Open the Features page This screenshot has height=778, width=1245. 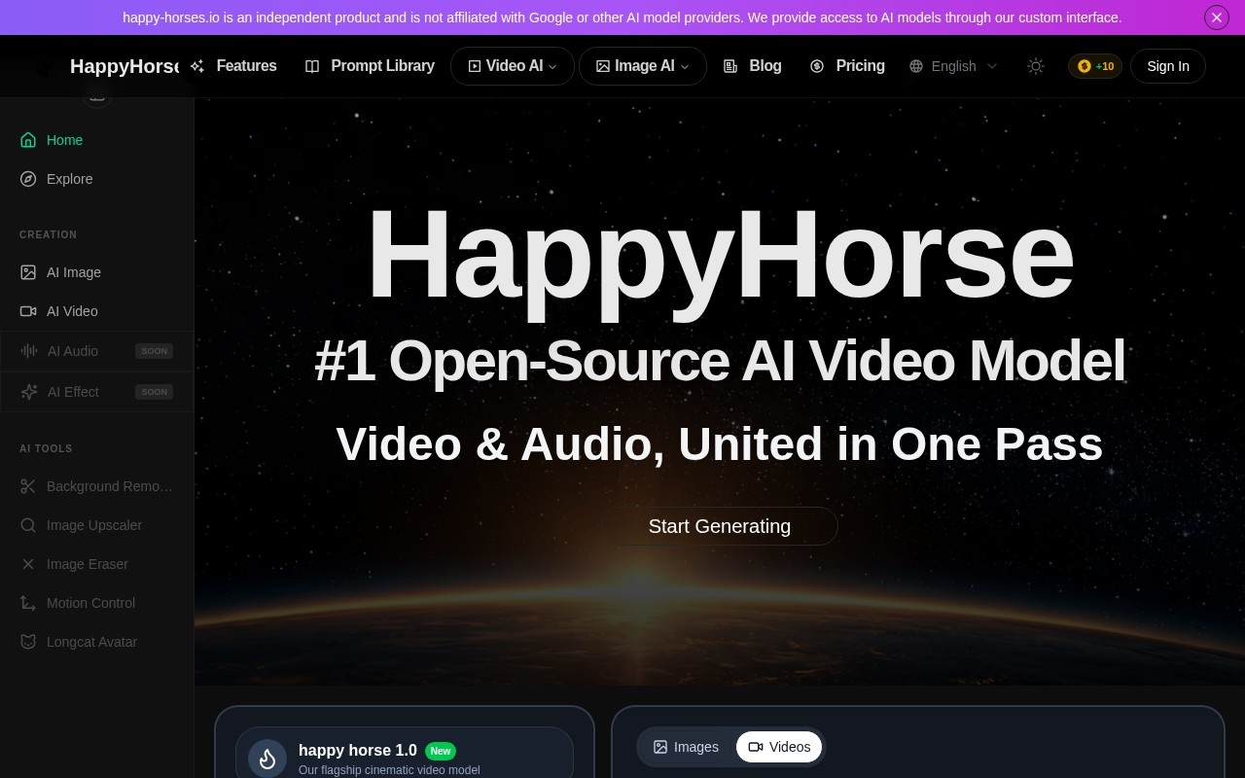233,66
